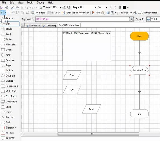This screenshot has height=141, width=160.
Task: Open the View menu
Action: (x=20, y=2)
